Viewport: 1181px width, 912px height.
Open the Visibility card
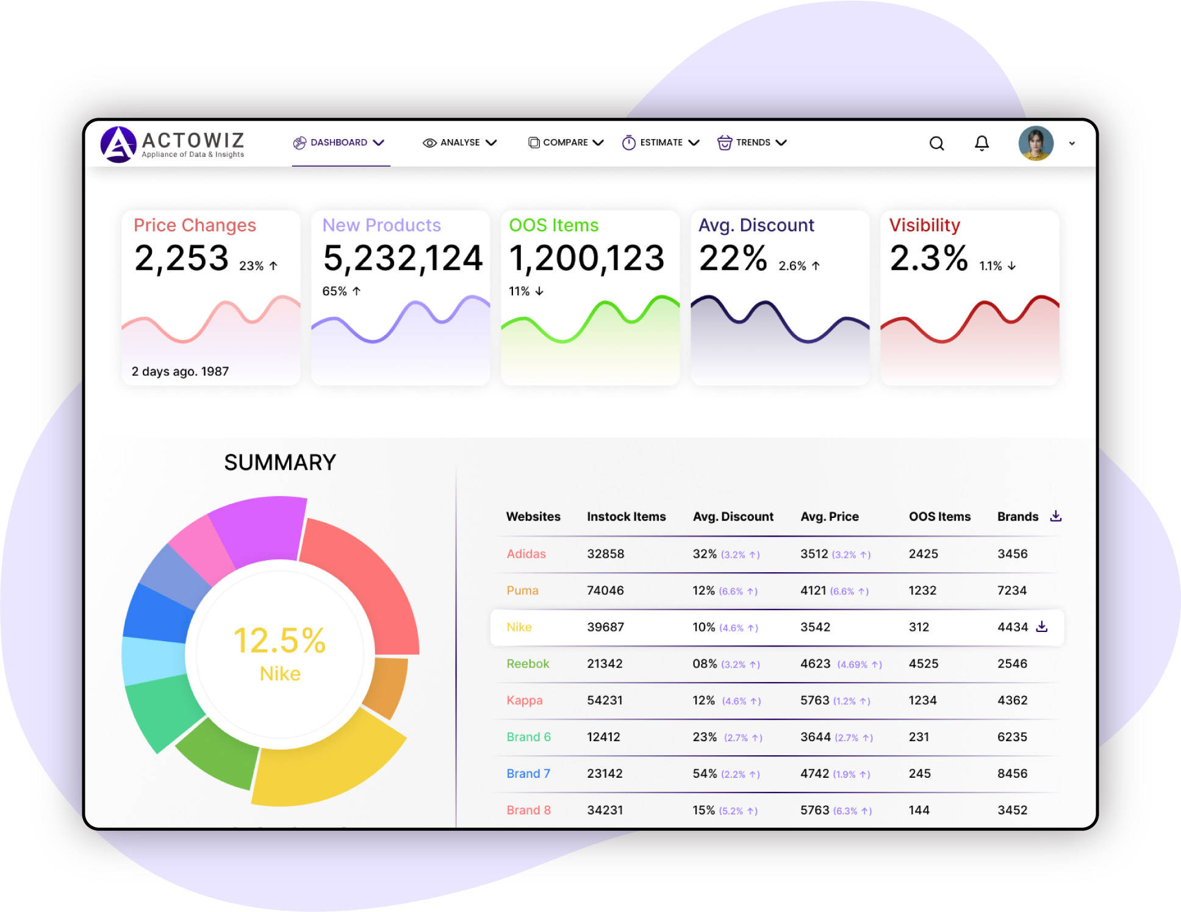[x=970, y=298]
